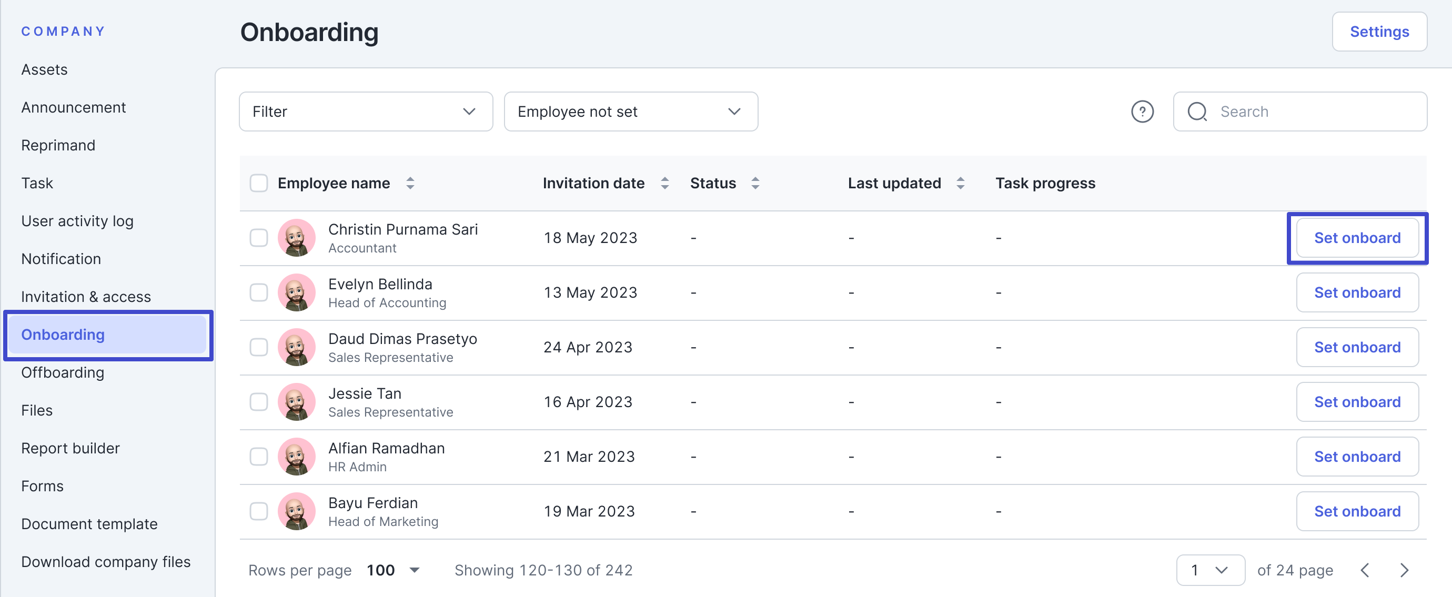The width and height of the screenshot is (1452, 597).
Task: Expand the Employee not set dropdown
Action: click(630, 112)
